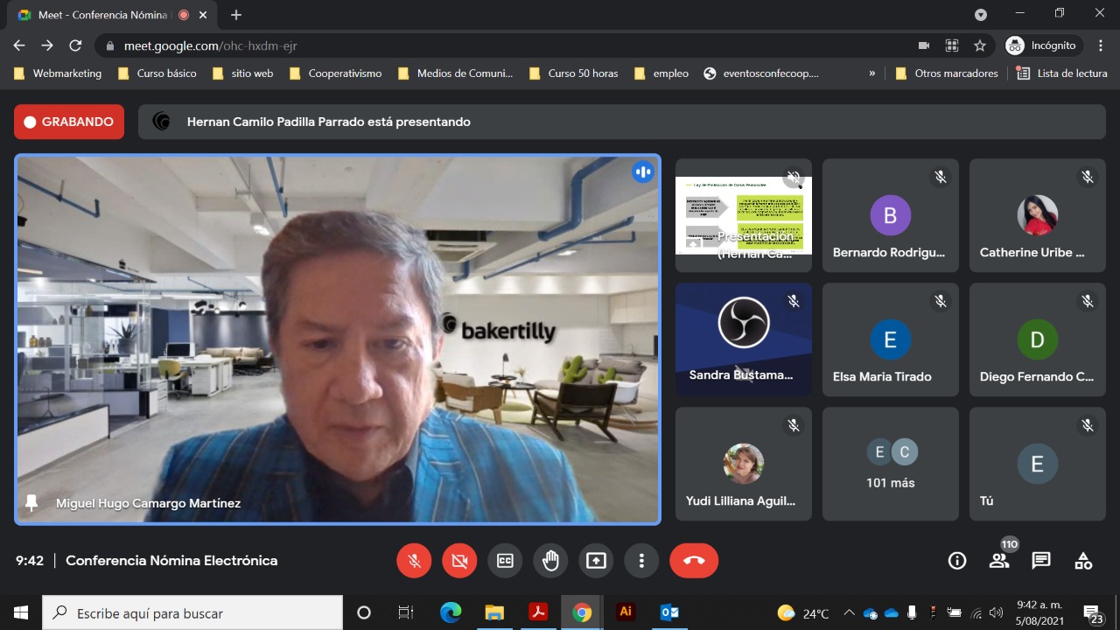Select the Presentación thumbnail tile
The height and width of the screenshot is (630, 1120).
click(743, 216)
